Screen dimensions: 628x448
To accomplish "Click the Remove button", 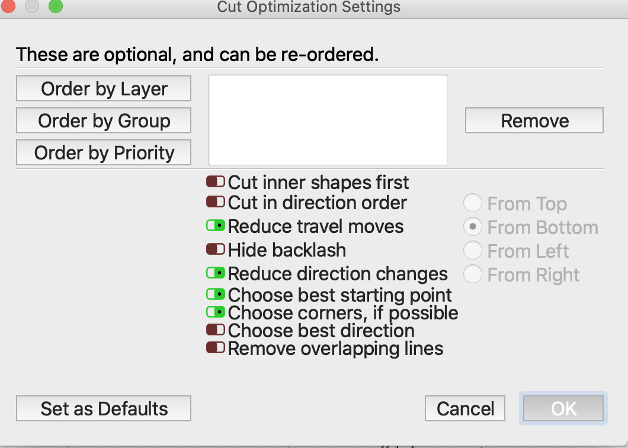I will 534,121.
